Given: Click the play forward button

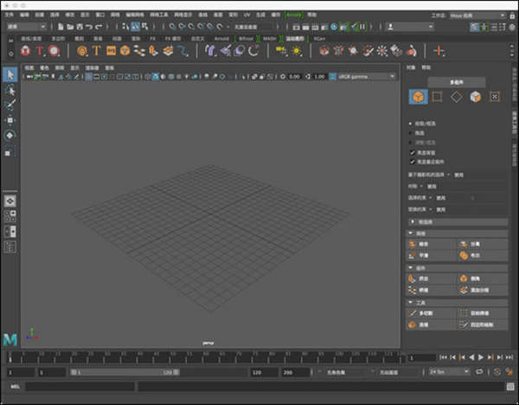Looking at the screenshot, I should [481, 358].
